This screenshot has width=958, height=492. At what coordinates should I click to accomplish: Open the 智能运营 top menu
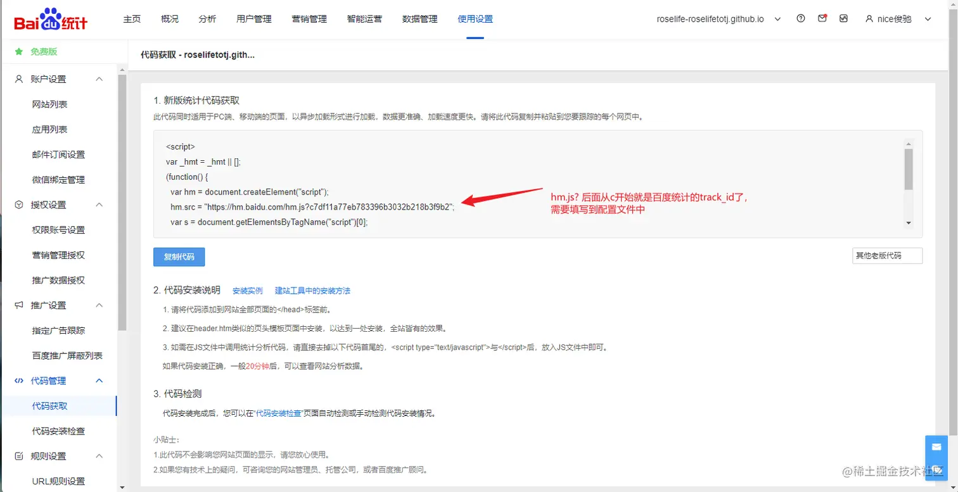[364, 19]
